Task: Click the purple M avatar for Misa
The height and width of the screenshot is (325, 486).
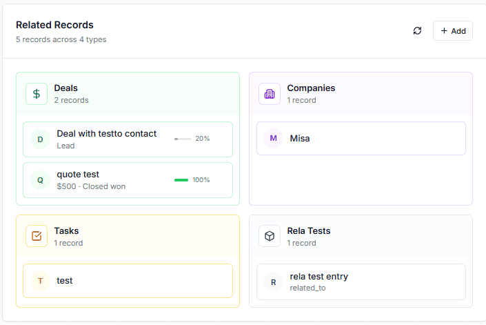Action: pyautogui.click(x=274, y=139)
